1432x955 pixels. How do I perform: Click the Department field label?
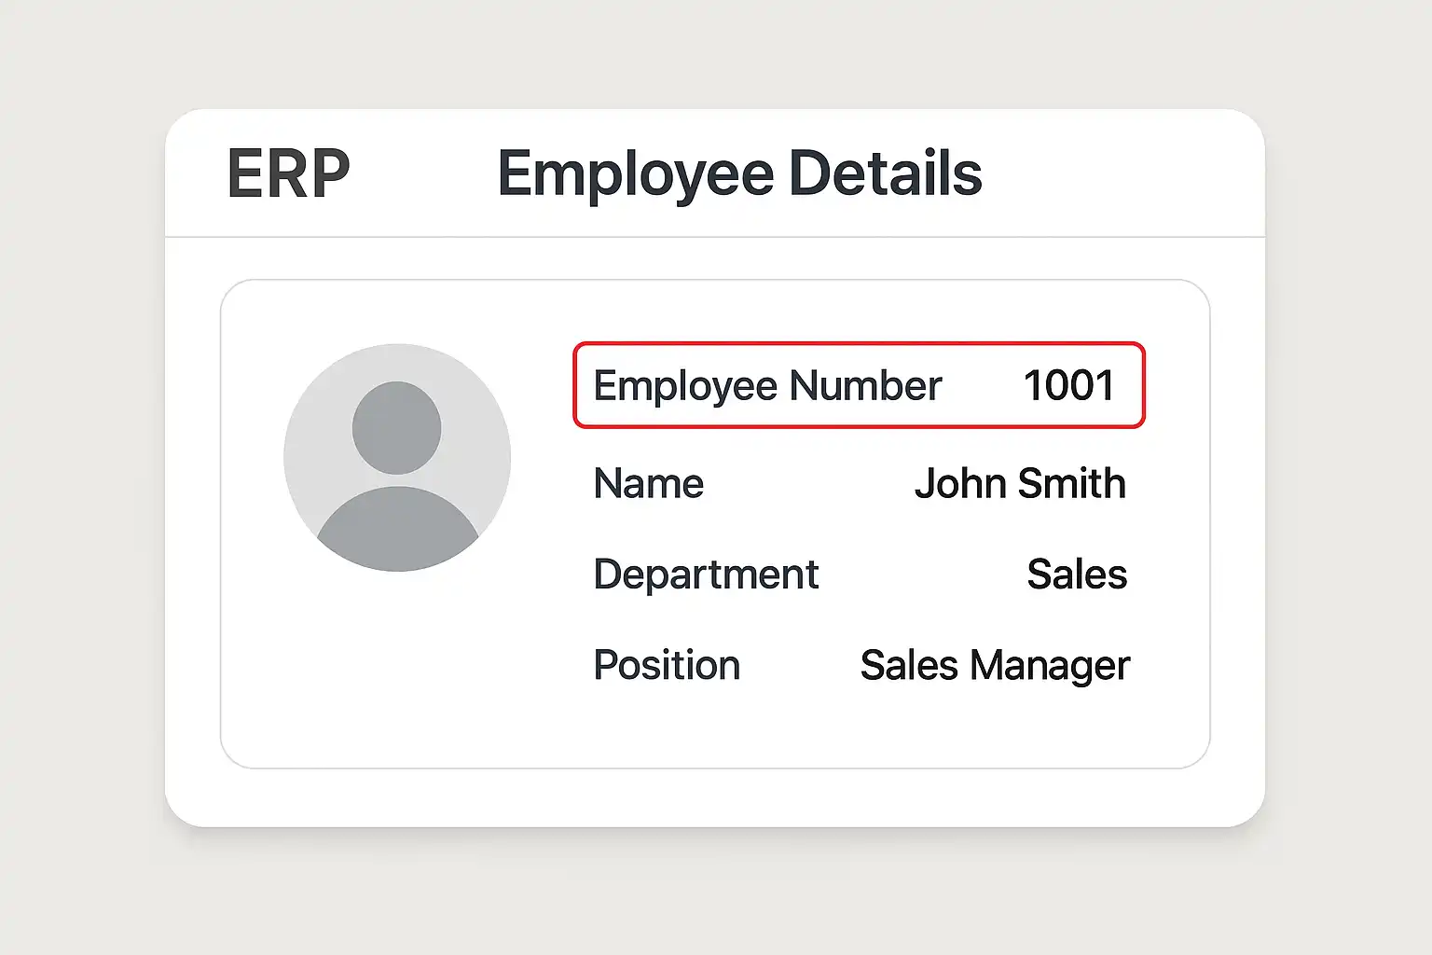[x=706, y=574]
